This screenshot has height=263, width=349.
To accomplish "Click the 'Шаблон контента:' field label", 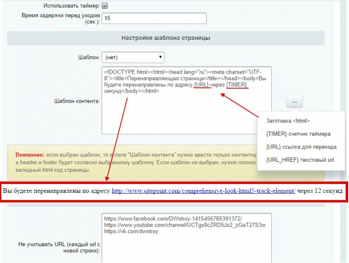I will pyautogui.click(x=77, y=101).
